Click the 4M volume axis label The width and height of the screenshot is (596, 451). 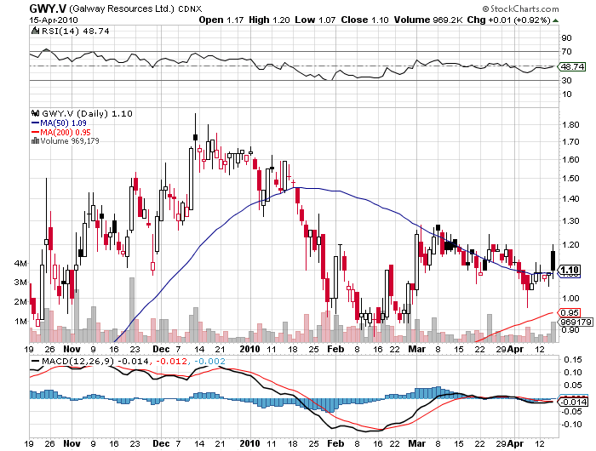(x=20, y=263)
